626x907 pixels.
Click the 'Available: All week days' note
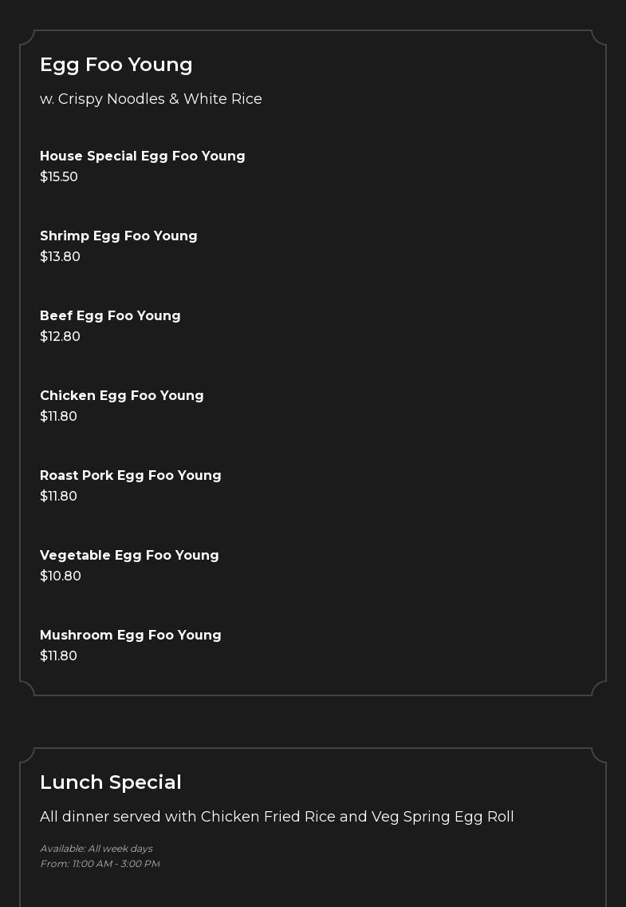click(x=96, y=849)
